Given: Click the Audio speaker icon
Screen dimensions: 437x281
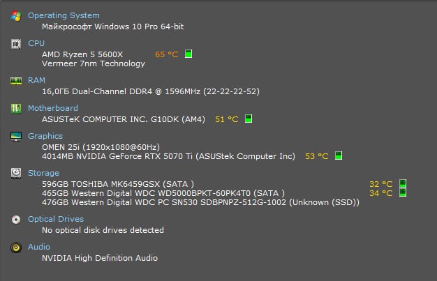Looking at the screenshot, I should pos(16,247).
